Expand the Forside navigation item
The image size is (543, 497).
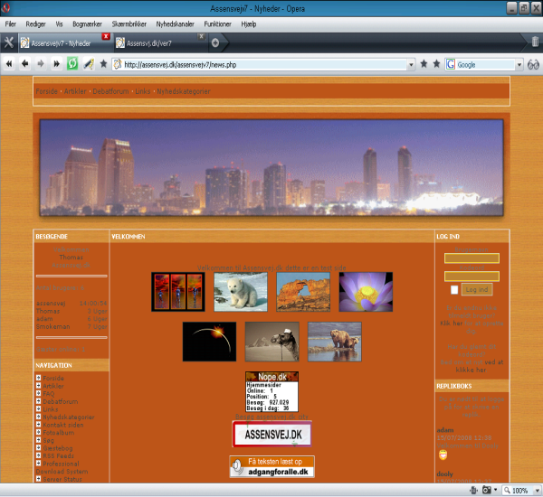point(38,378)
